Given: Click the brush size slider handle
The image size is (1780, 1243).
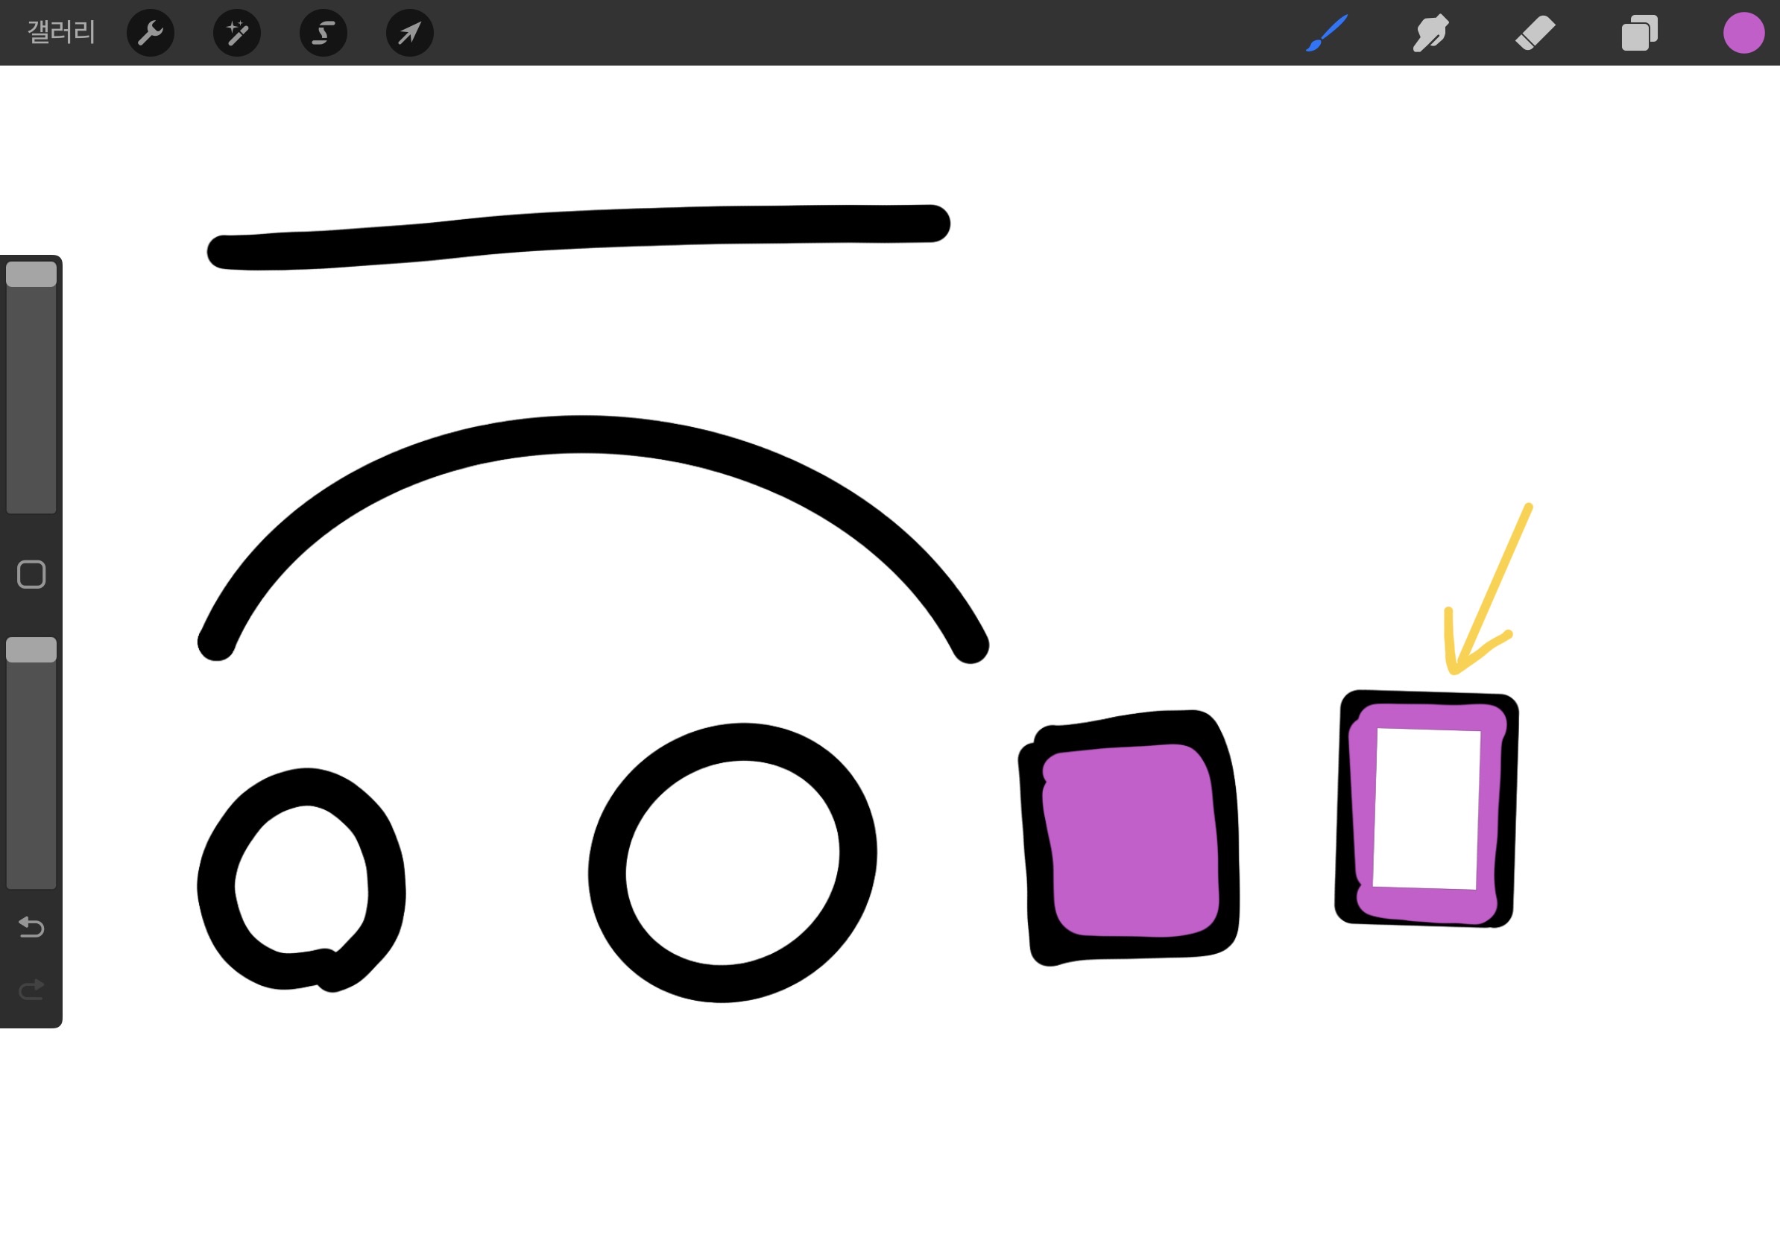Looking at the screenshot, I should point(31,274).
